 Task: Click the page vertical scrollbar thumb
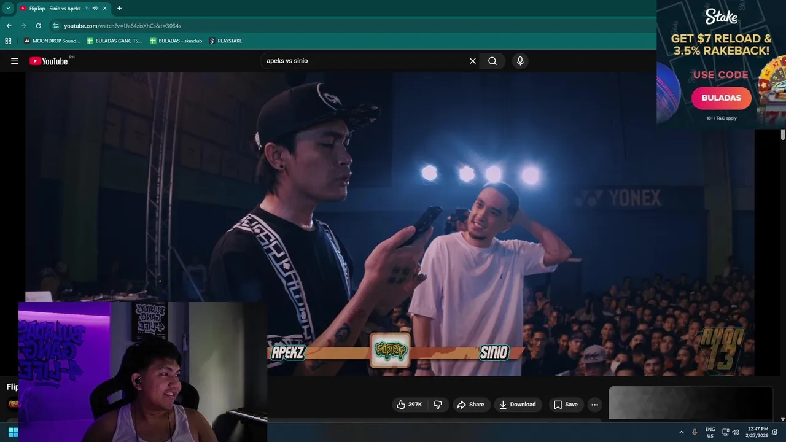[x=783, y=135]
